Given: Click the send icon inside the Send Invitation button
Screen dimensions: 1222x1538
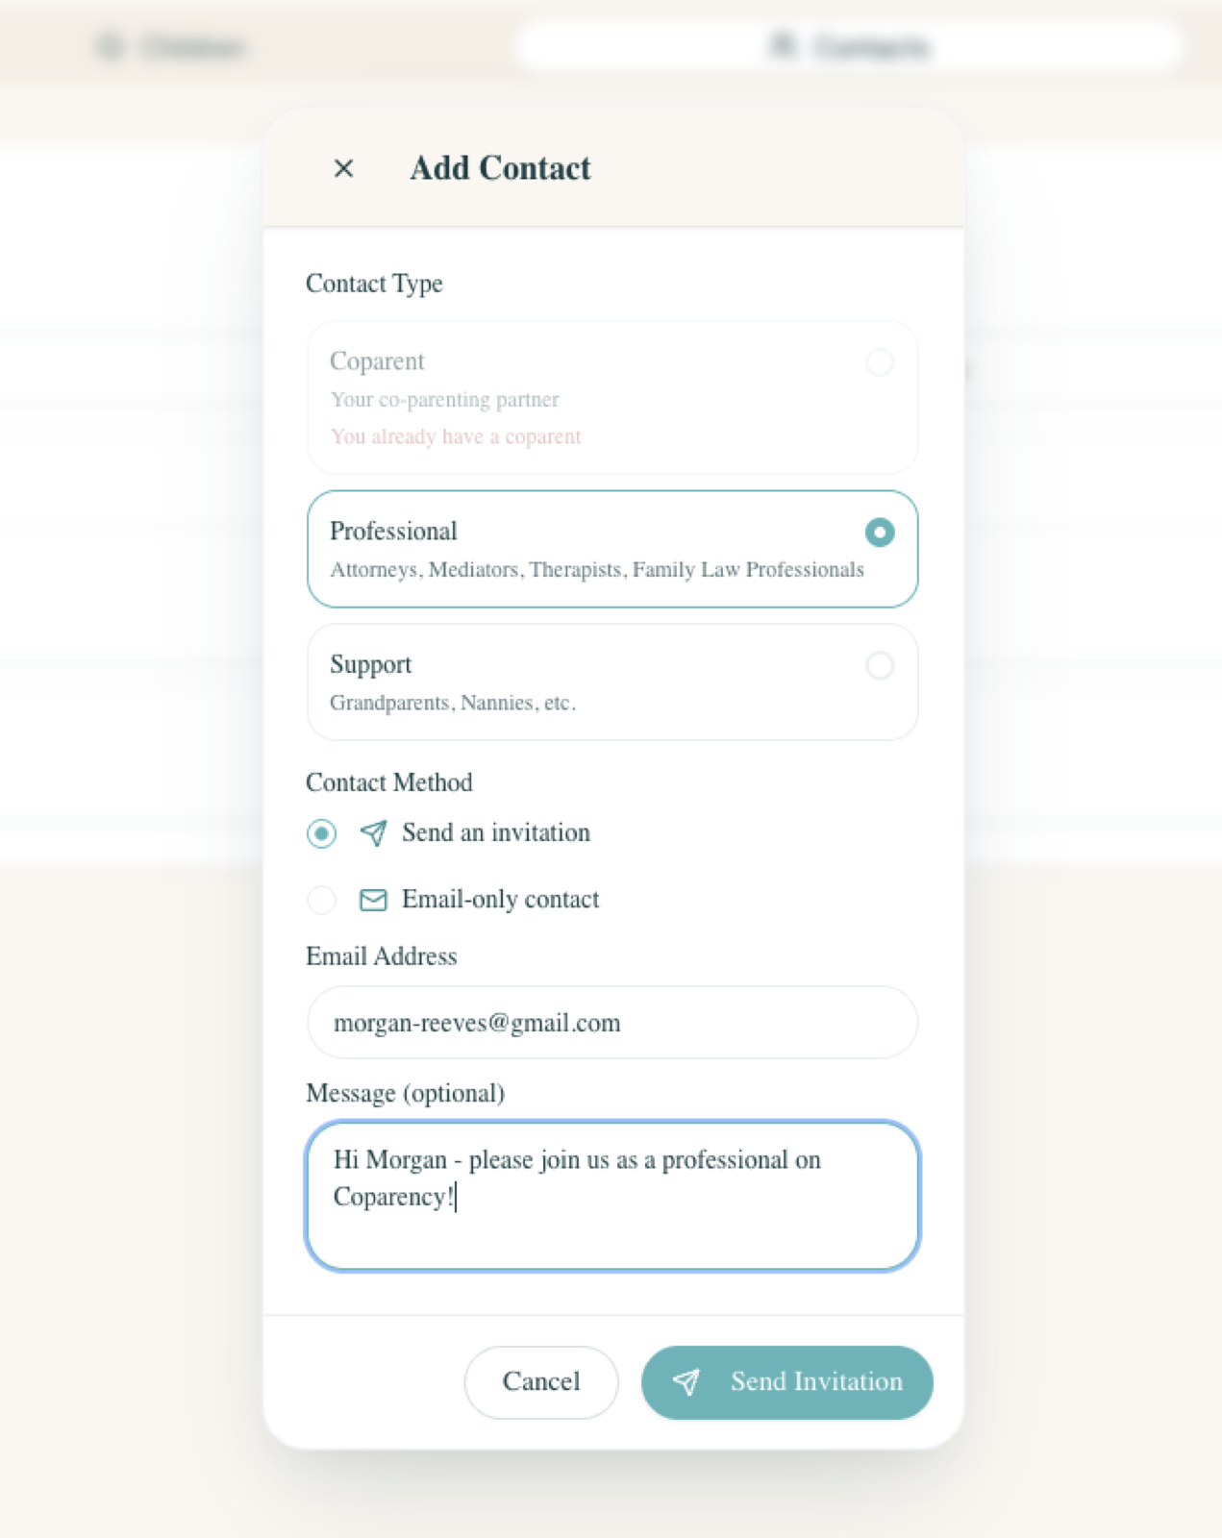Looking at the screenshot, I should [688, 1382].
